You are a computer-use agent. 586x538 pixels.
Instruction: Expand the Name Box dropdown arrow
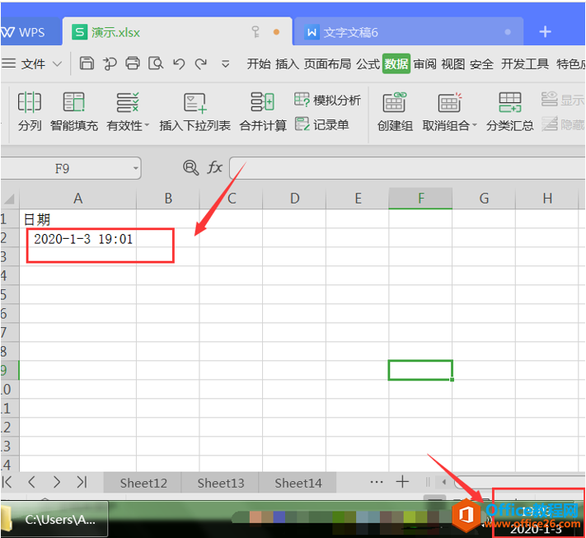pyautogui.click(x=136, y=168)
